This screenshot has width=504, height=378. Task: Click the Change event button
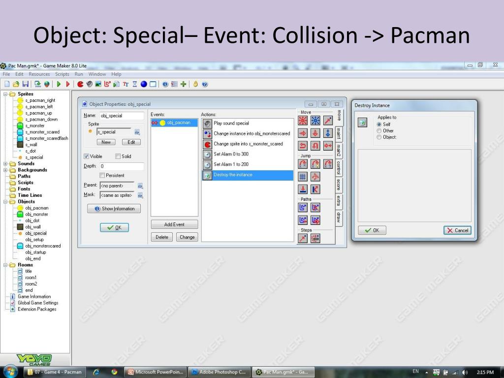click(x=187, y=237)
